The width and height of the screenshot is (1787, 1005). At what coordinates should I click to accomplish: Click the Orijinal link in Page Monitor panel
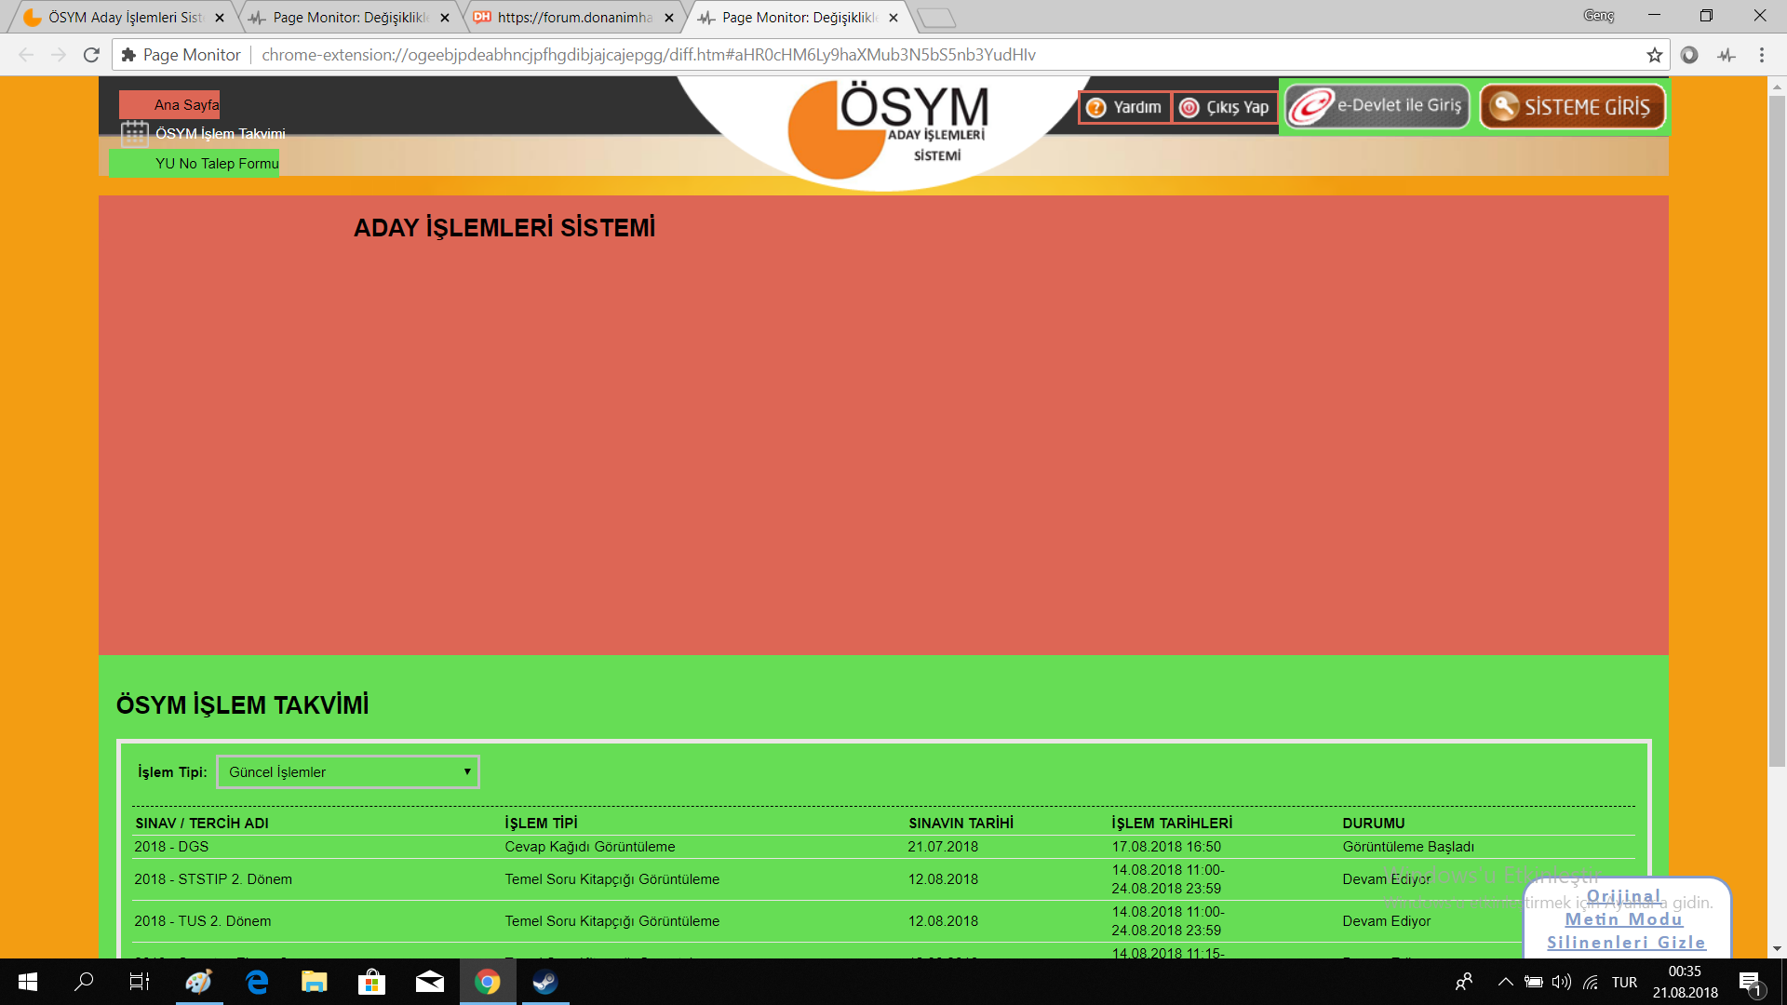coord(1623,896)
